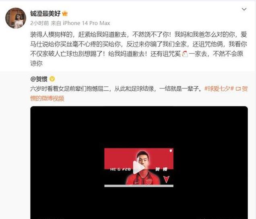Click the red arrow logo in video
The image size is (256, 219).
tap(166, 179)
